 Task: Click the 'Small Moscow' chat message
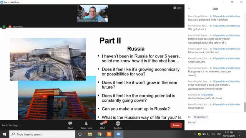point(196,62)
